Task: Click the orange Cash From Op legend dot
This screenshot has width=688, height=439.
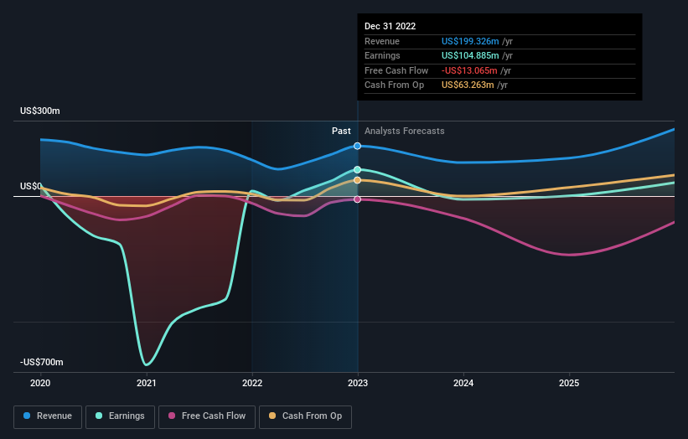Action: (272, 416)
